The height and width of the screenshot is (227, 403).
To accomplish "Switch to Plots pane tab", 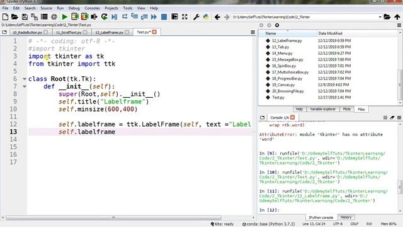I will point(346,109).
